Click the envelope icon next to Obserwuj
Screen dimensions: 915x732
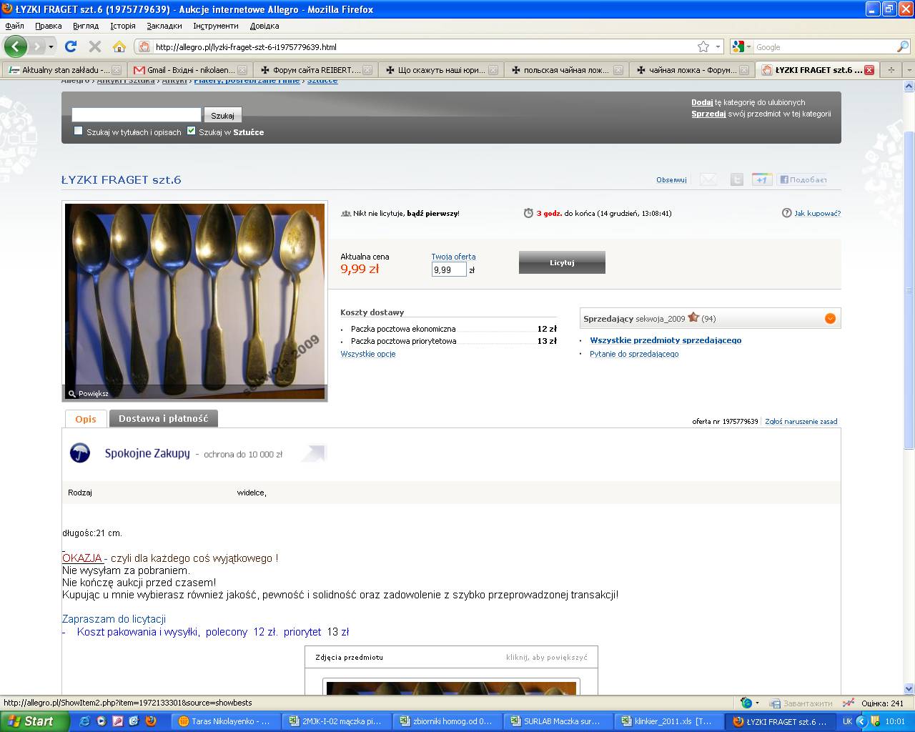[708, 179]
